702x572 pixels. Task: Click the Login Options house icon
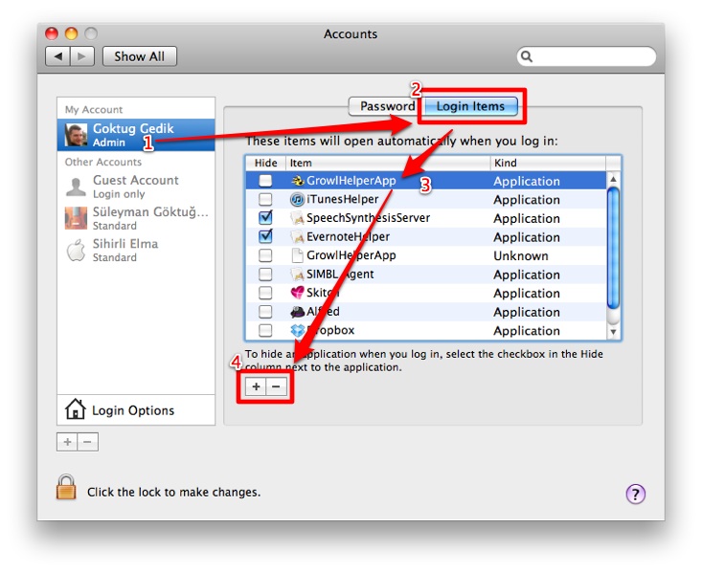(75, 410)
